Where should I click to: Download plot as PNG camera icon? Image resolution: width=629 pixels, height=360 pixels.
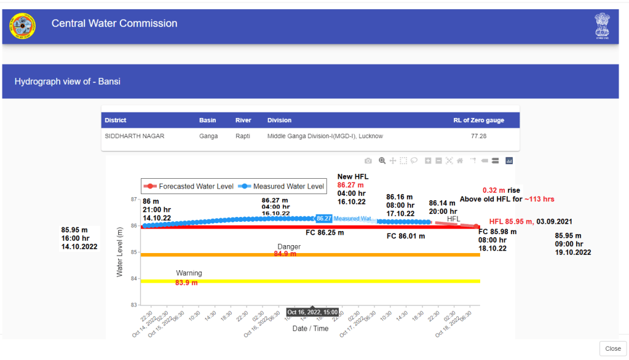click(368, 161)
